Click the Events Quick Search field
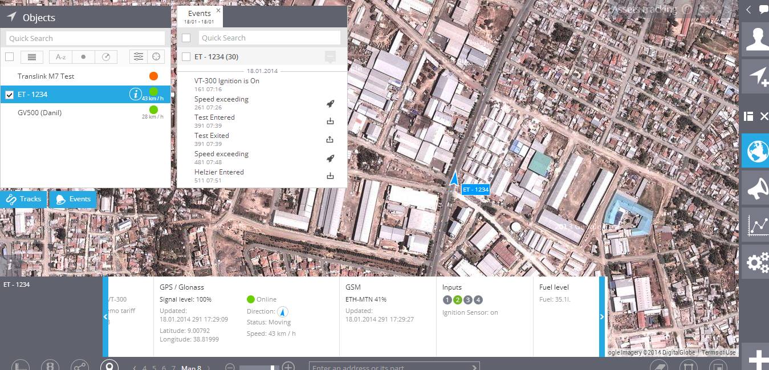Viewport: 769px width, 370px height. click(x=269, y=38)
